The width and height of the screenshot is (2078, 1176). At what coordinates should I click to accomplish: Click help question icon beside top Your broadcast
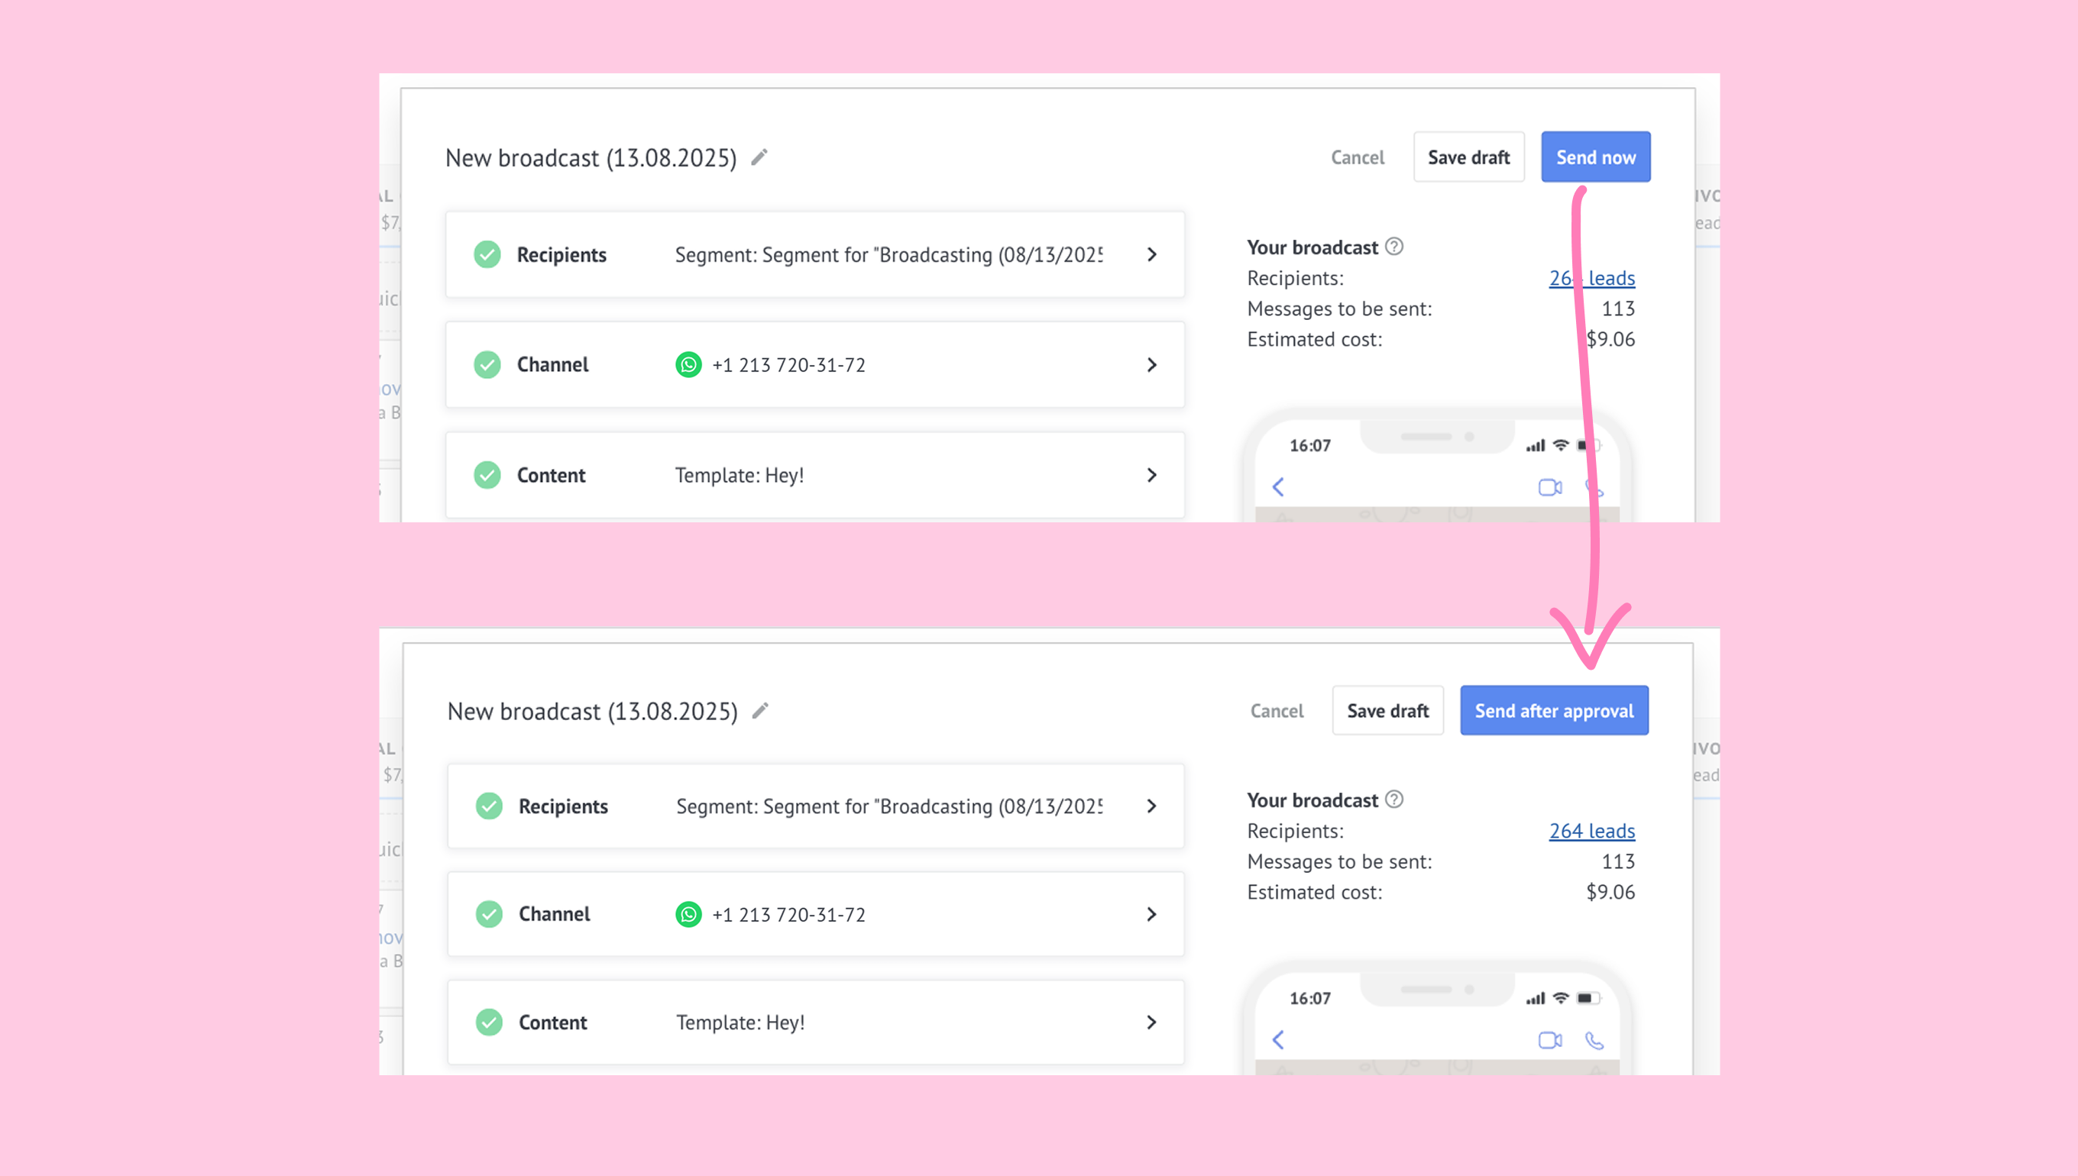1394,247
